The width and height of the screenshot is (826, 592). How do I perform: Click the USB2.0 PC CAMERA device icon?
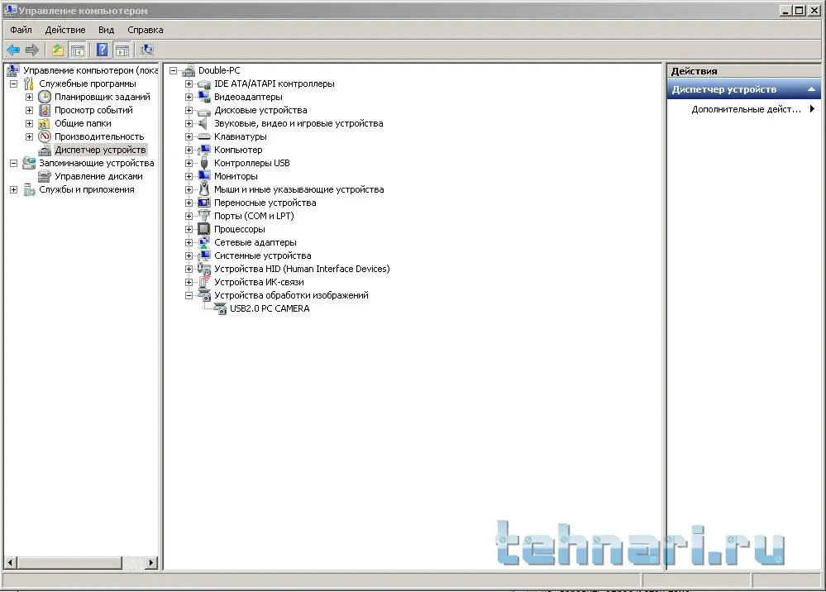click(220, 308)
